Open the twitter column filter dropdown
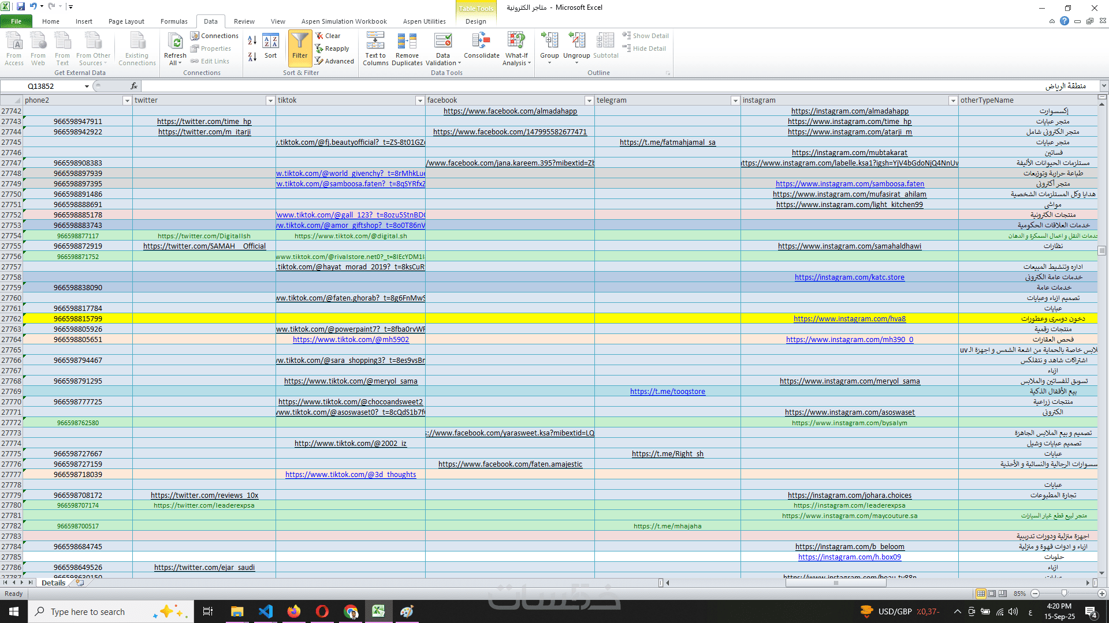Image resolution: width=1109 pixels, height=623 pixels. point(270,100)
